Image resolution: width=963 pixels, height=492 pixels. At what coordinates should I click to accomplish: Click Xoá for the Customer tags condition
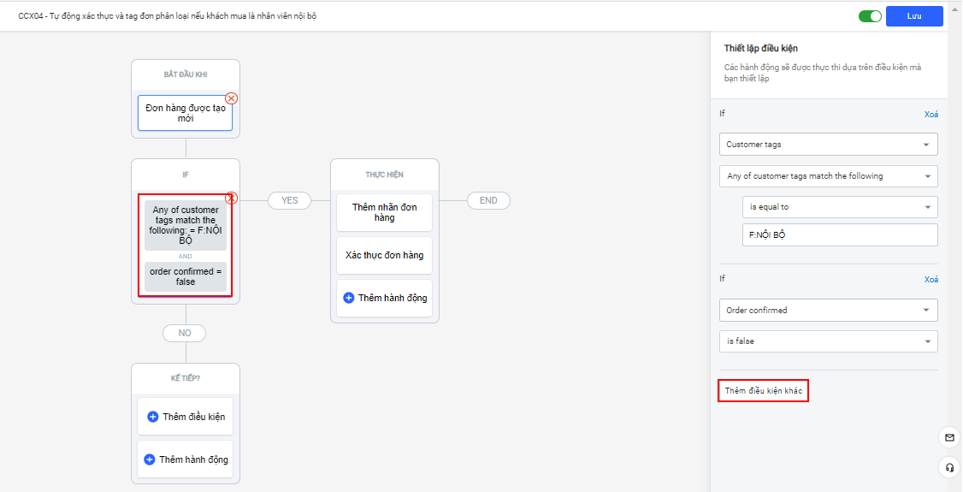click(x=931, y=115)
